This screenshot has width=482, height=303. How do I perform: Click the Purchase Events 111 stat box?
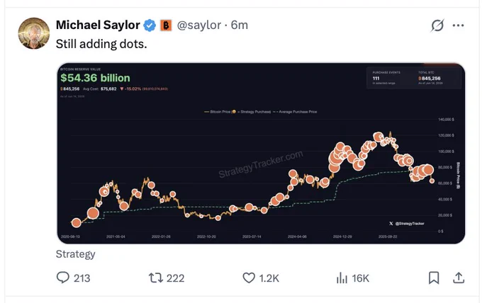[x=386, y=78]
